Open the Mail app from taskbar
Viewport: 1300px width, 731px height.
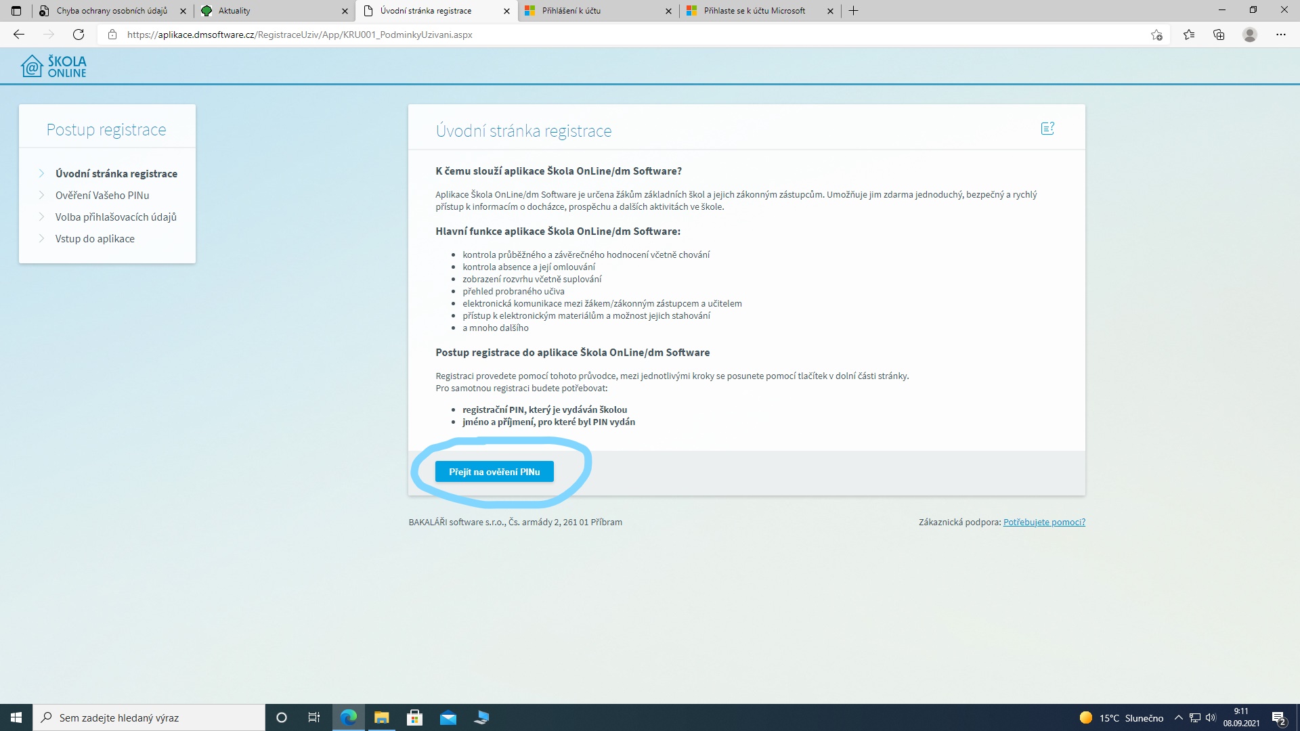448,717
